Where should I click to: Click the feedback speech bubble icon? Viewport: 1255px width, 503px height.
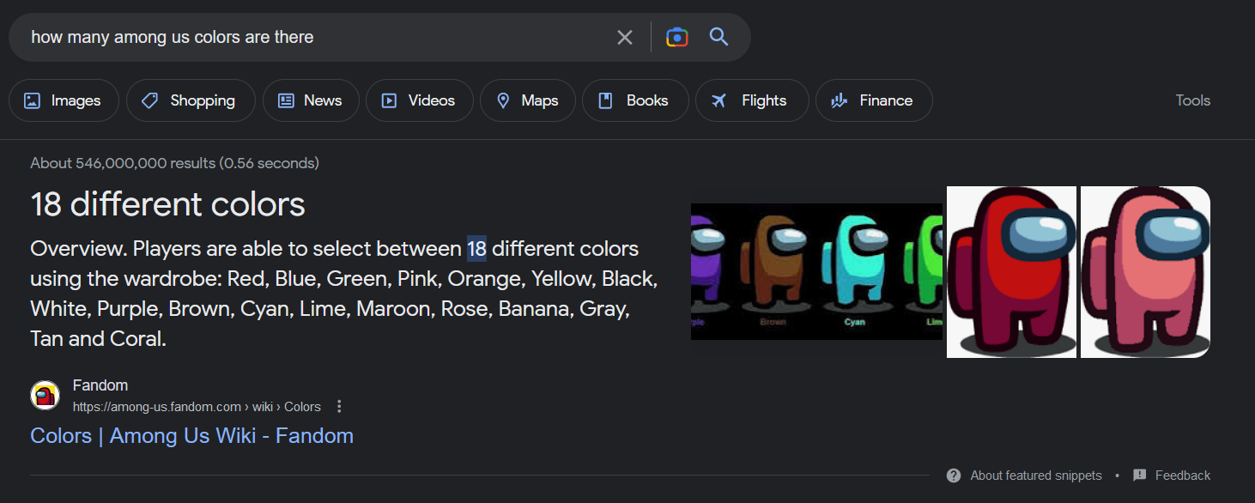point(1140,476)
